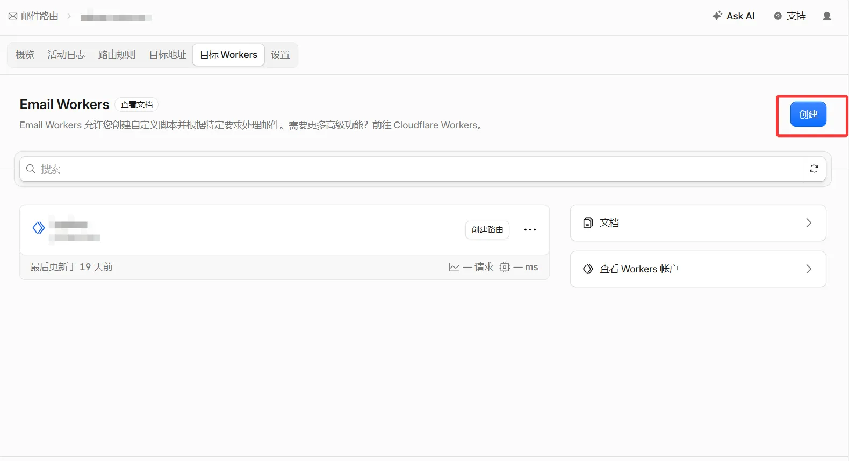
Task: Click the 最后更新于 19 天前 text
Action: (71, 267)
